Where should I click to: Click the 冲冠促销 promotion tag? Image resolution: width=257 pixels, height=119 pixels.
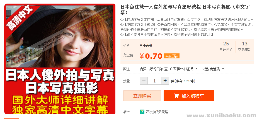[x=172, y=56]
